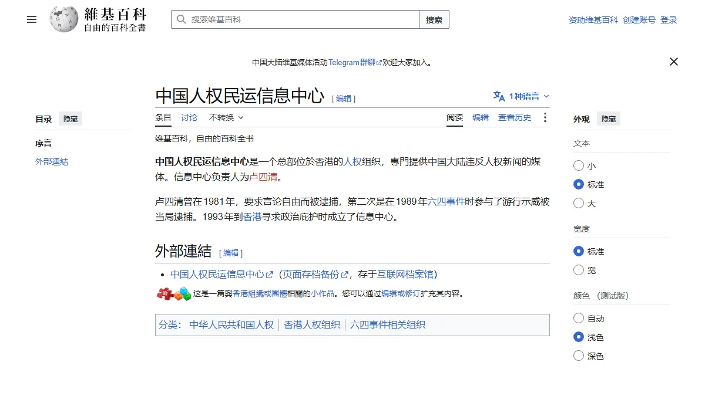Click the language translate icon
Image resolution: width=705 pixels, height=396 pixels.
click(x=499, y=96)
